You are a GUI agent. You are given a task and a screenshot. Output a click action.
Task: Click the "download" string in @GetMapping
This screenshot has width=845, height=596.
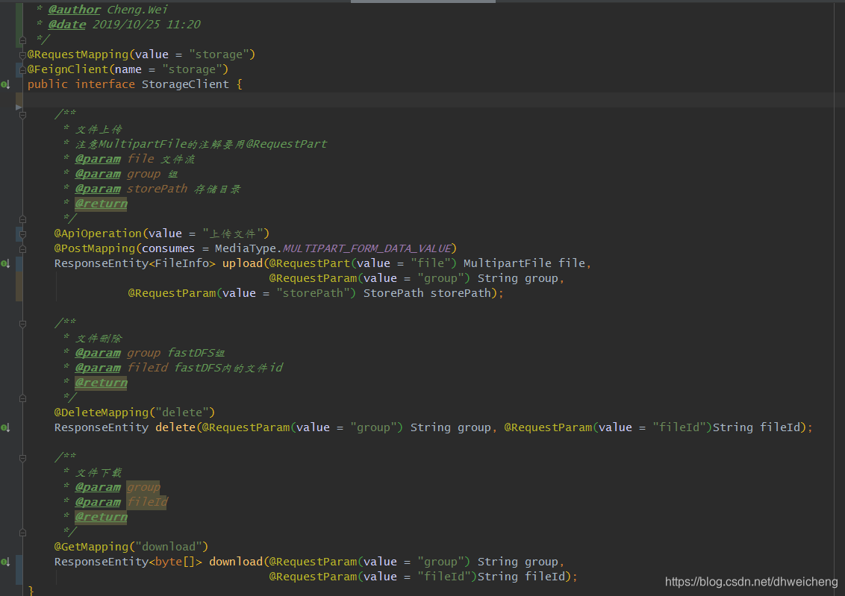click(x=169, y=547)
